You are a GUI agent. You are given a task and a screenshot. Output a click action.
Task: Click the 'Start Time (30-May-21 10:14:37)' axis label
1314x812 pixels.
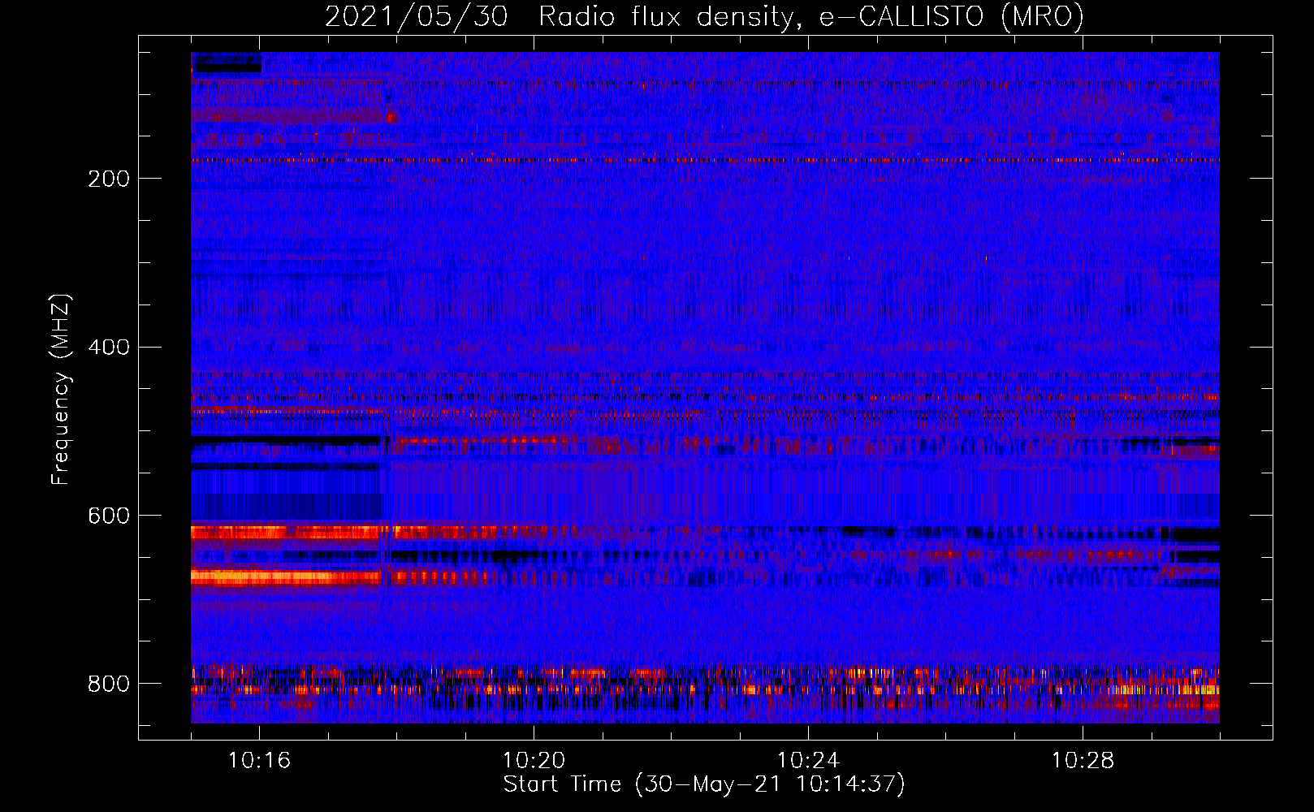(704, 784)
